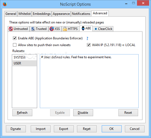Open the Trusted sub-tab
Viewport: 151px width, 138px height.
click(39, 29)
